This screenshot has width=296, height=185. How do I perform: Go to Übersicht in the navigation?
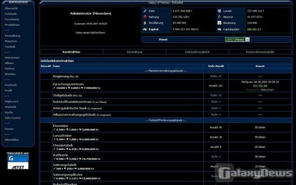coord(11,8)
